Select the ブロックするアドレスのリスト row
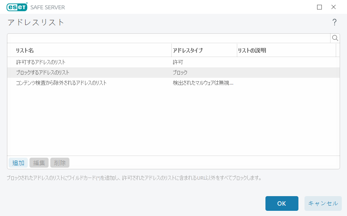The height and width of the screenshot is (216, 347). [x=43, y=73]
